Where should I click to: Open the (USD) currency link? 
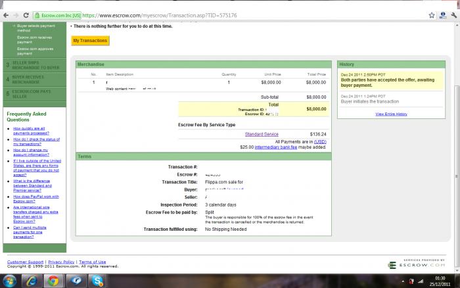[320, 142]
